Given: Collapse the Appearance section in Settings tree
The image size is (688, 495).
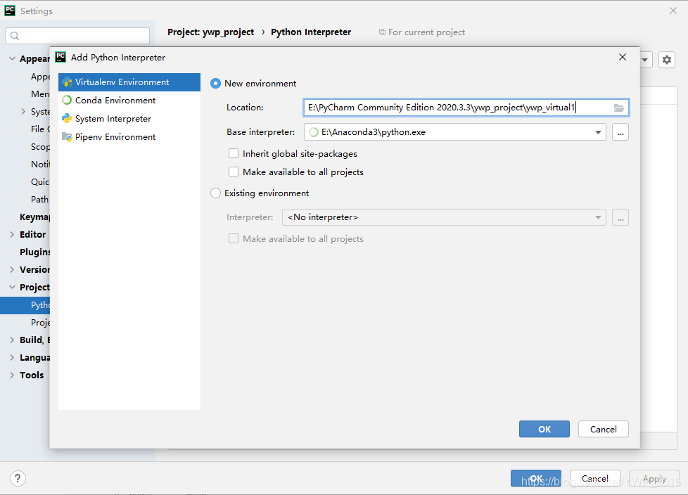Looking at the screenshot, I should coord(12,58).
